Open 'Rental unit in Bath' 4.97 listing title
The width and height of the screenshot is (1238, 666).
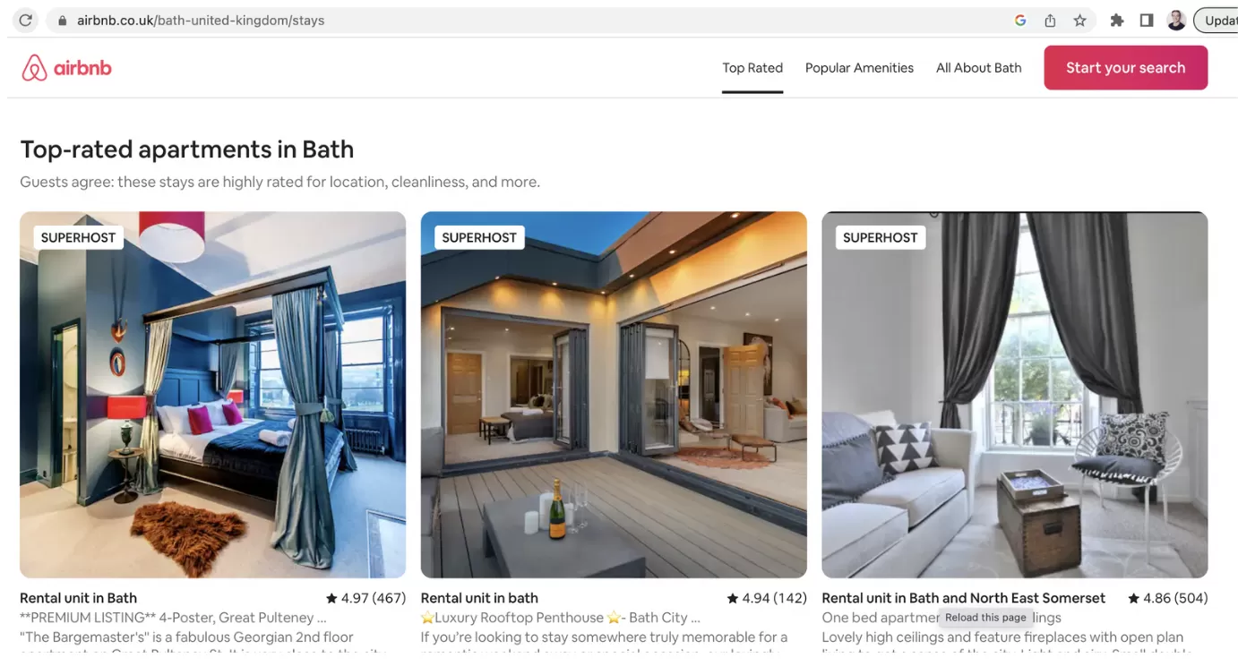pos(79,598)
